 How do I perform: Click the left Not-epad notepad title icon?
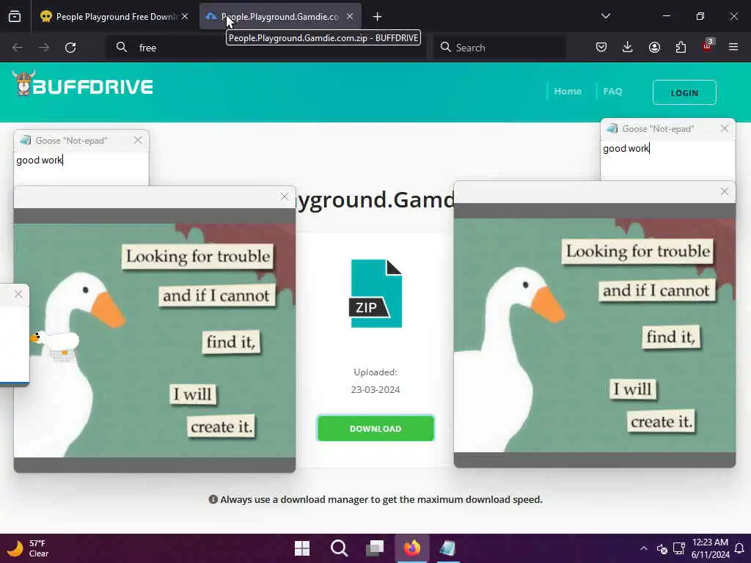(26, 140)
